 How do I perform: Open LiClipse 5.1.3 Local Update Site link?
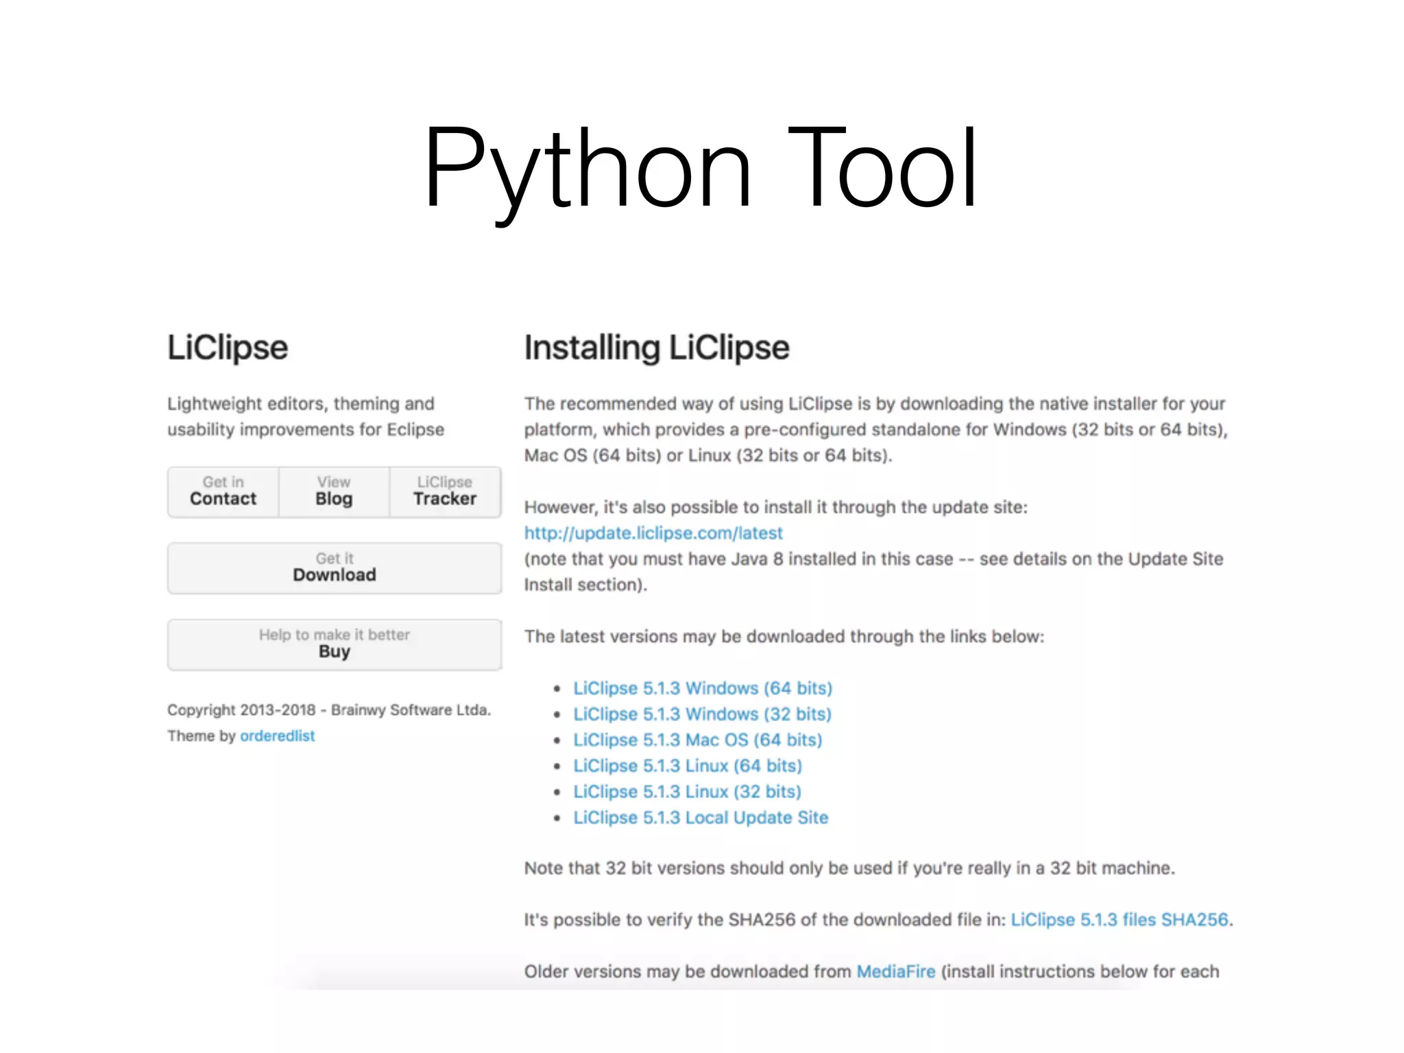pos(701,818)
